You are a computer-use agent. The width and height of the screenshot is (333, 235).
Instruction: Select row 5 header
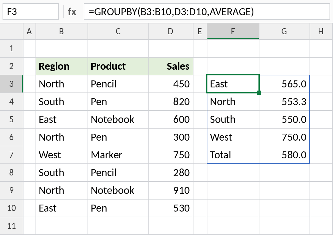coord(11,119)
